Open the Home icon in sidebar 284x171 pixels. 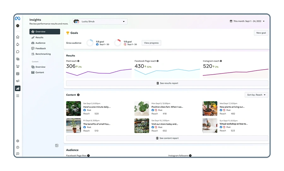coord(18,37)
